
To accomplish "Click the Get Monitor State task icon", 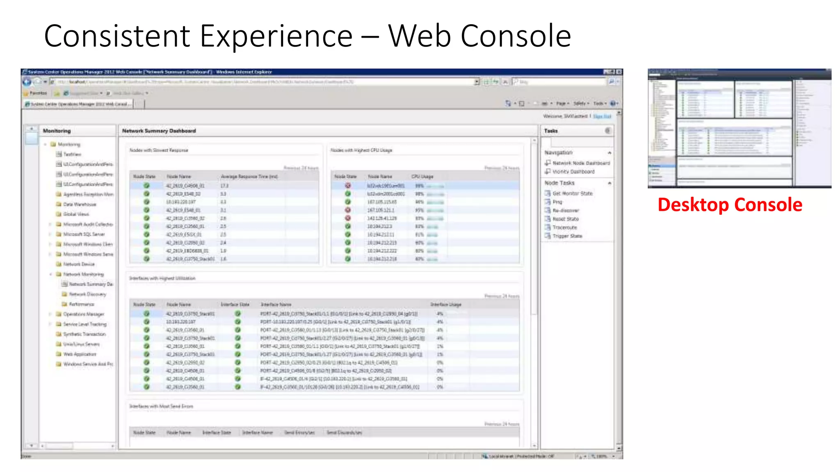I will [548, 193].
